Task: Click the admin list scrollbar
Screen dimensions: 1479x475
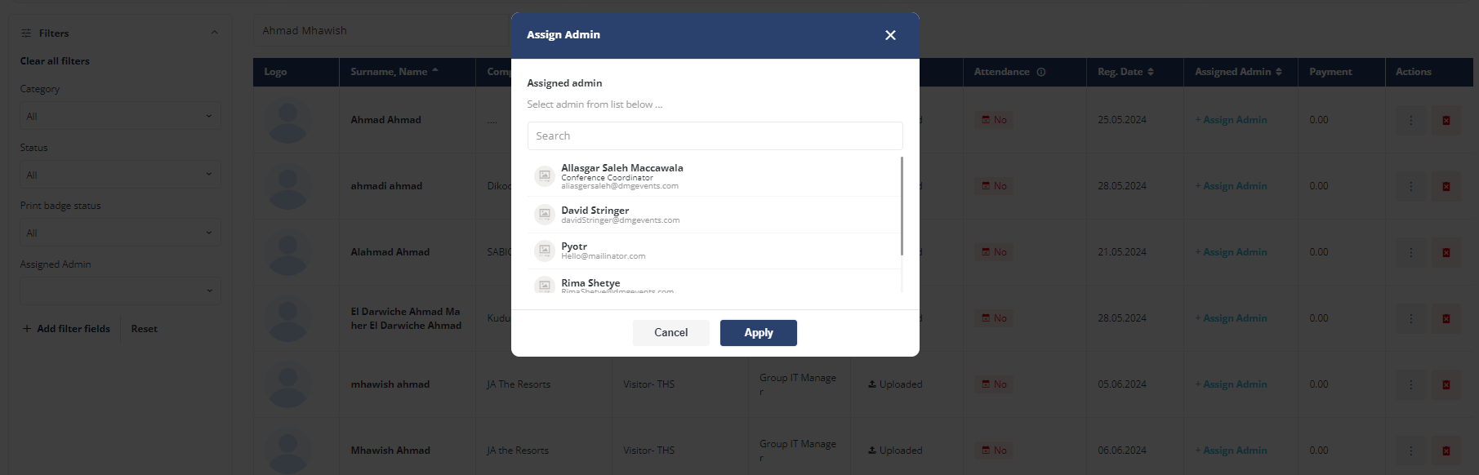Action: (902, 206)
